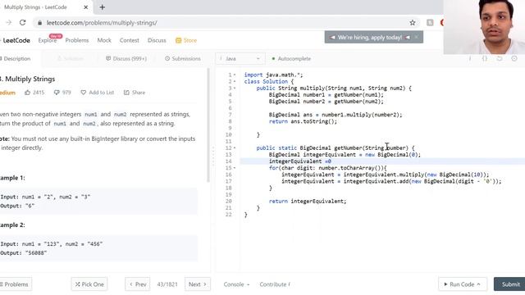Collapse the for loop fold at line 15
The height and width of the screenshot is (295, 525).
click(235, 168)
